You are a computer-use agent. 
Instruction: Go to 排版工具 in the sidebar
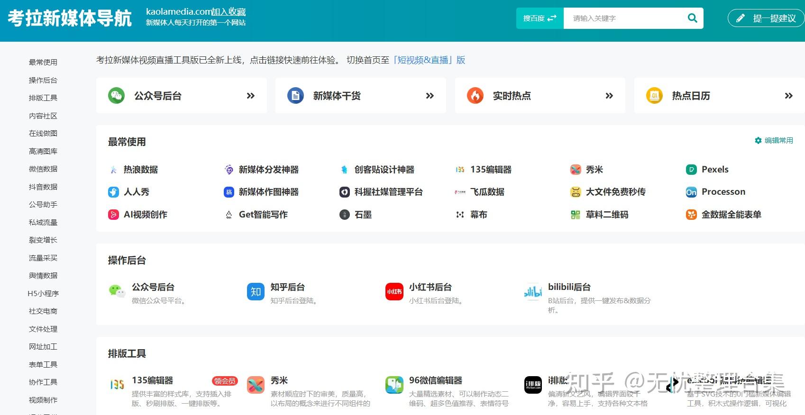coord(43,98)
